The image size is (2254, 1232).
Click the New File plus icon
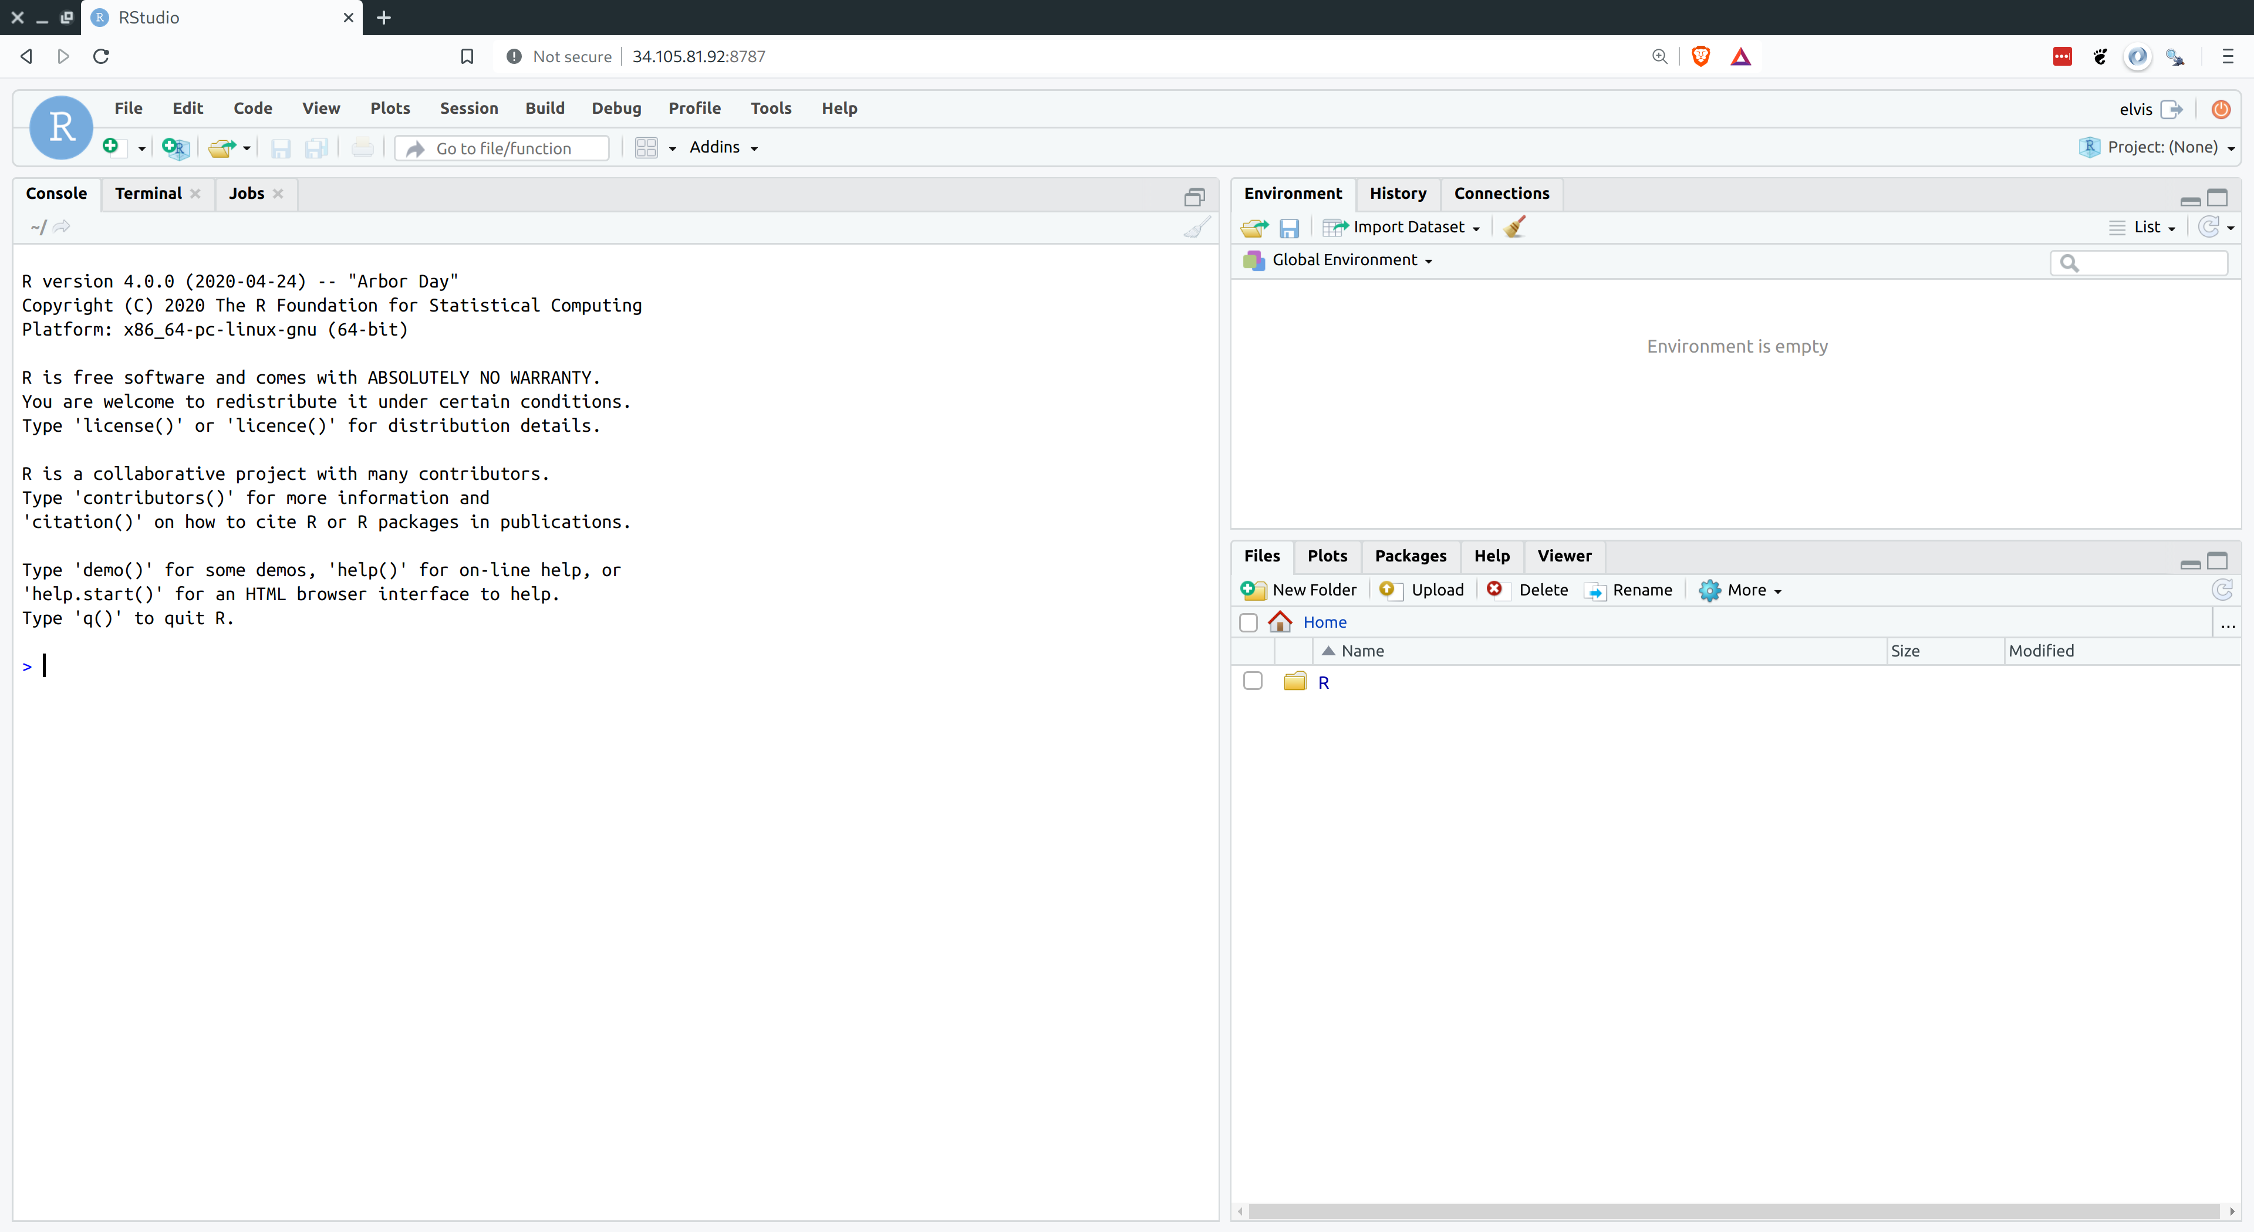tap(111, 147)
